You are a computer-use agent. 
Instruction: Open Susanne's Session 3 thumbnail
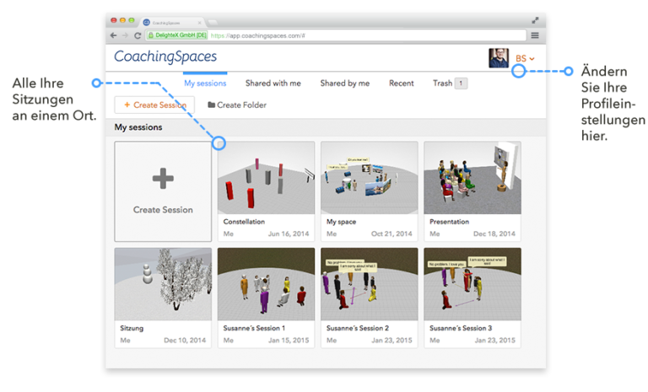(x=472, y=284)
